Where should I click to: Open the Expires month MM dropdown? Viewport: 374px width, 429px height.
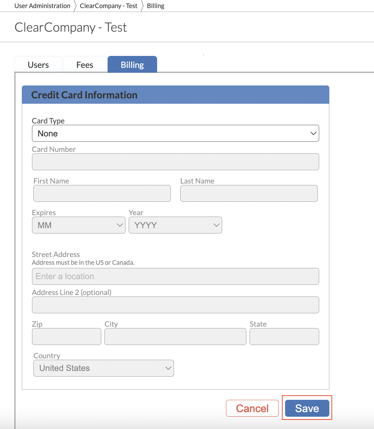[x=78, y=225]
